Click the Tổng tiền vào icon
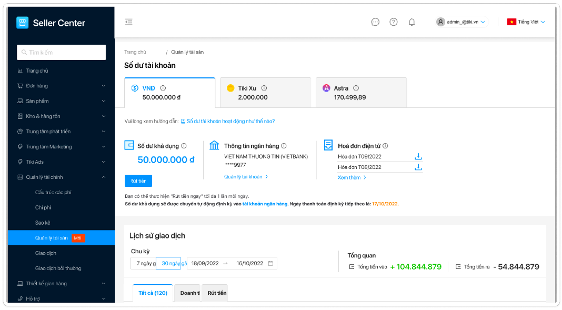 coord(352,267)
